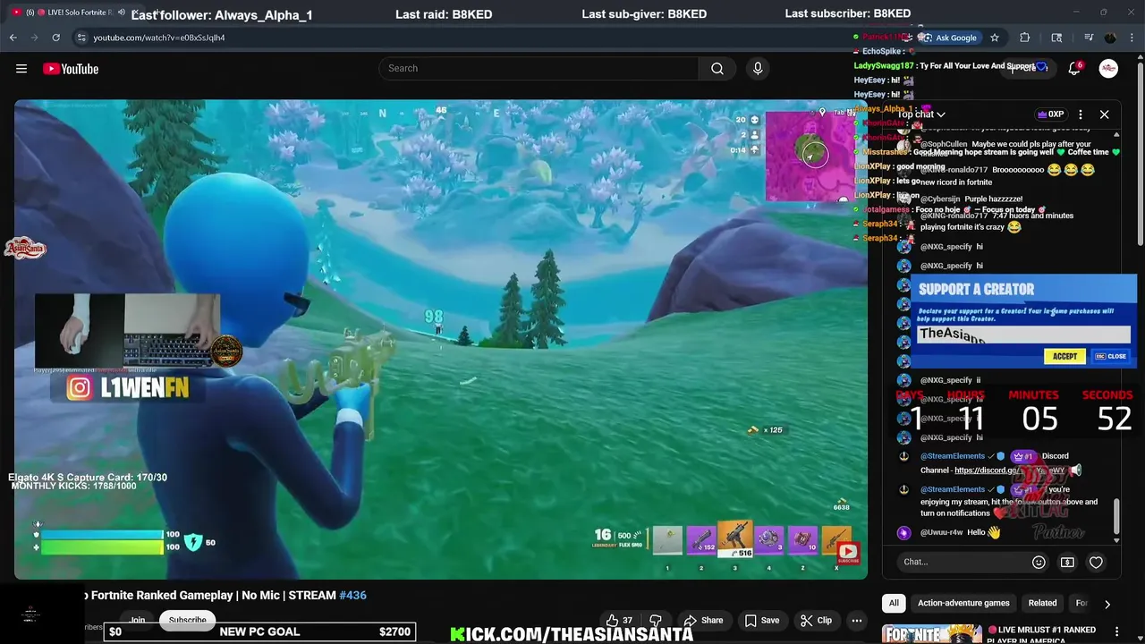Viewport: 1145px width, 644px height.
Task: Click @Uwuu-r4w chat username
Action: coord(941,532)
